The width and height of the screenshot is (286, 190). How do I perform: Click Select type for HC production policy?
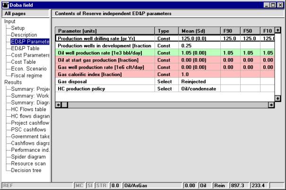[167, 88]
